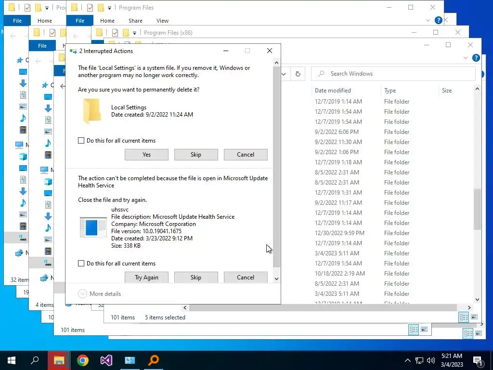Click the orange magnifier app on taskbar
This screenshot has width=493, height=370.
[x=154, y=360]
